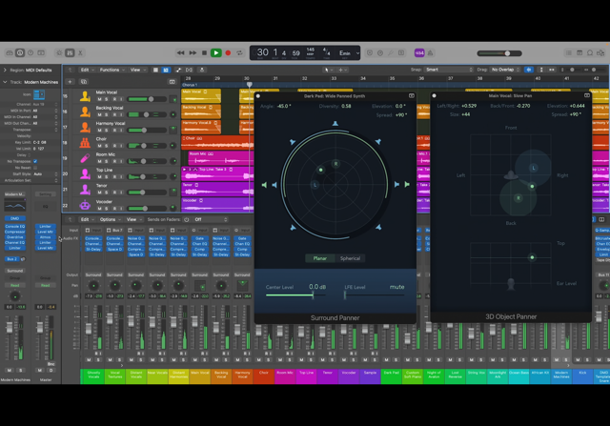
Task: Click the Rewind transport button
Action: pyautogui.click(x=180, y=53)
